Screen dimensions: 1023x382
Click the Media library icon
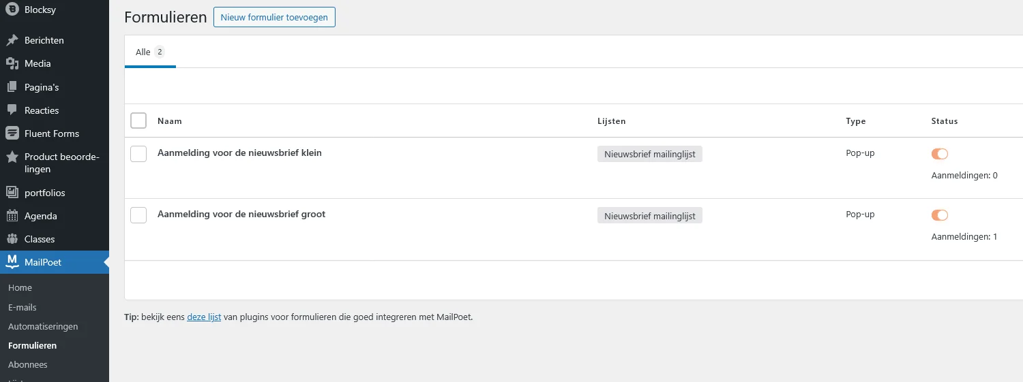pyautogui.click(x=12, y=63)
